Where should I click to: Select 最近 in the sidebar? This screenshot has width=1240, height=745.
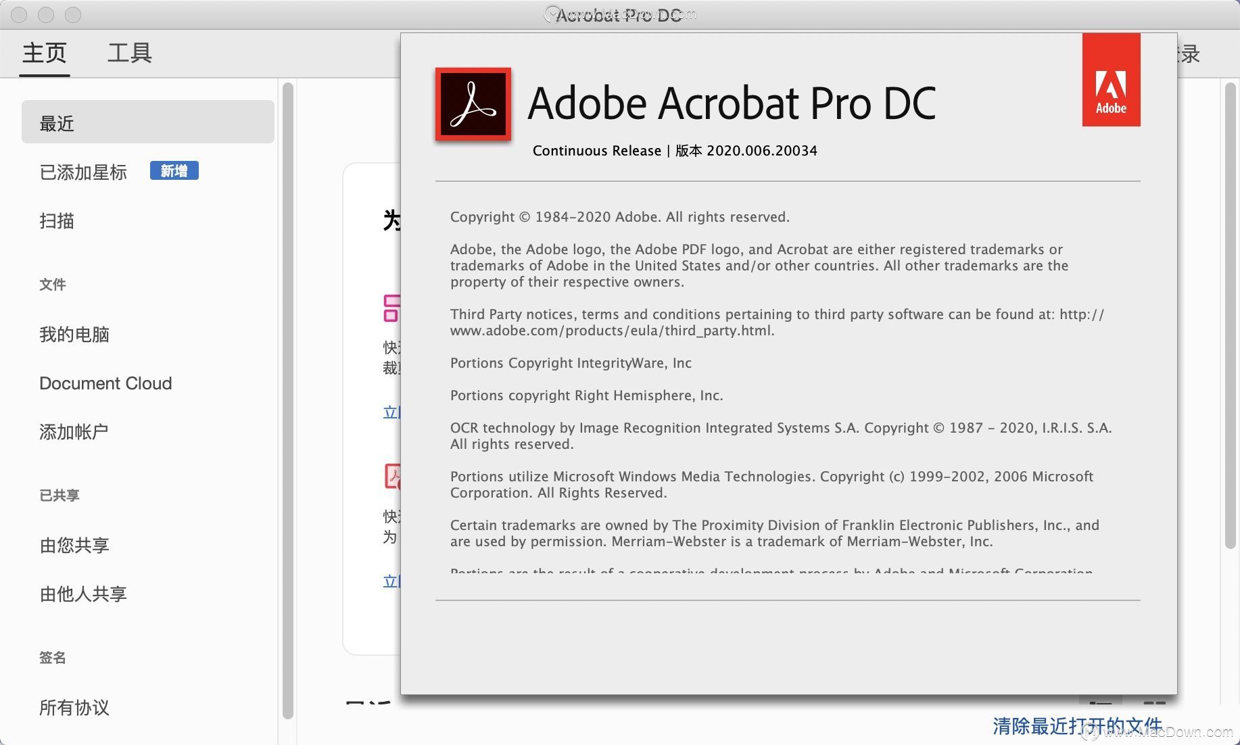point(147,122)
